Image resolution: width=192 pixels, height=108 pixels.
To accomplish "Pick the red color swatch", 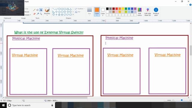I will tap(117, 9).
